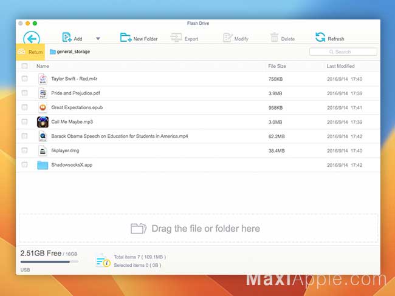Click the folder icon in the drop zone
This screenshot has height=296, width=395.
point(139,228)
